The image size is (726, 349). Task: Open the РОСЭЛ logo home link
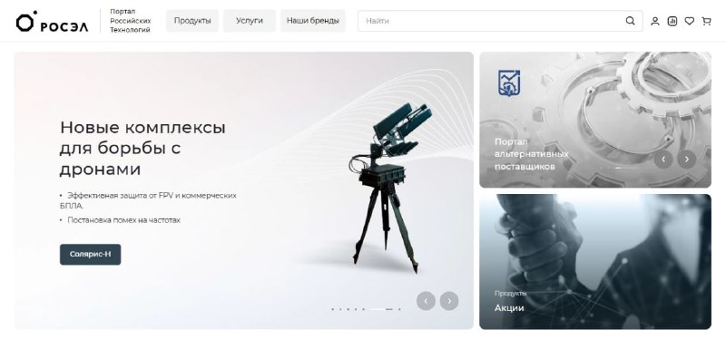click(52, 22)
